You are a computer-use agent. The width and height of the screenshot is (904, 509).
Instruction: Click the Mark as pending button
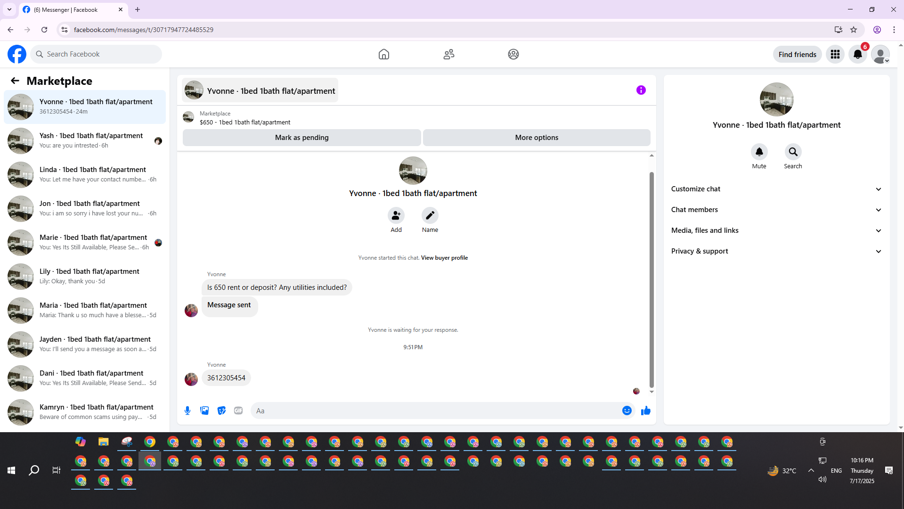click(x=302, y=138)
